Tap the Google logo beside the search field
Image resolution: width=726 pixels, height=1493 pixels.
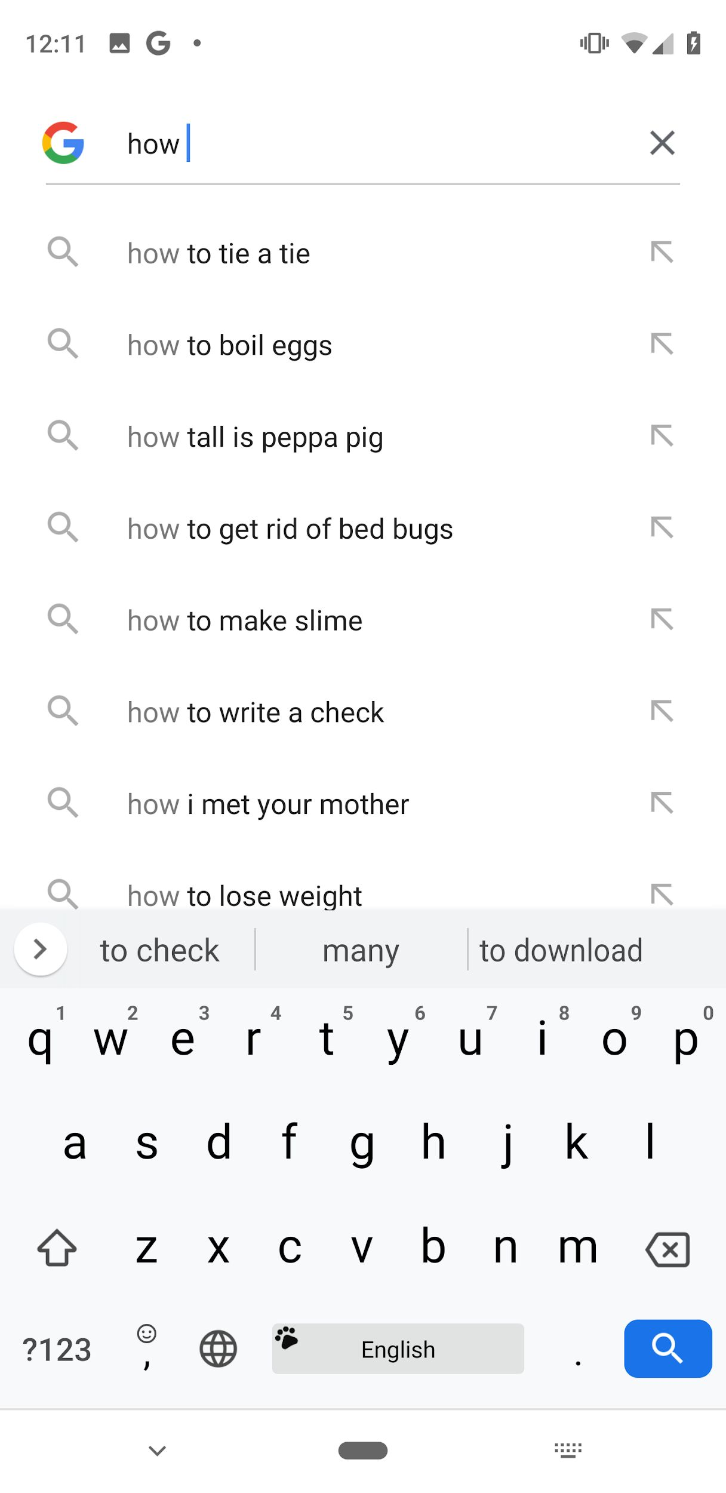coord(63,143)
